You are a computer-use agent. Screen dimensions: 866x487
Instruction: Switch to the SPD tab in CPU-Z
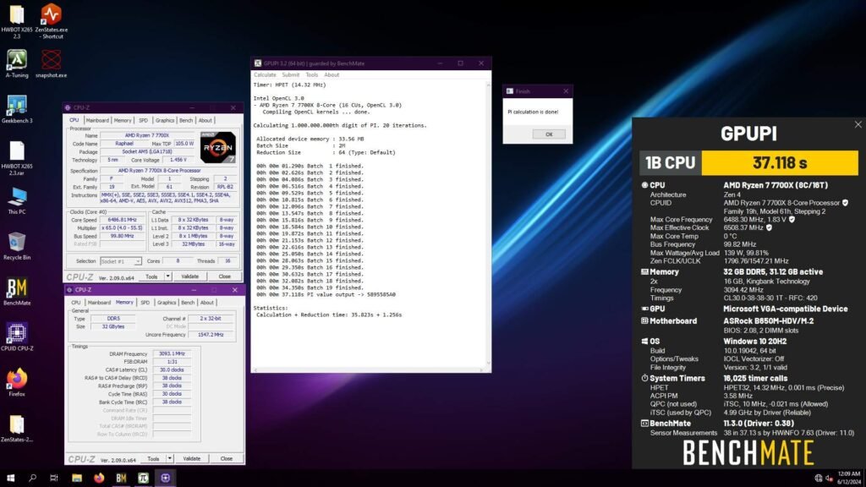click(142, 119)
